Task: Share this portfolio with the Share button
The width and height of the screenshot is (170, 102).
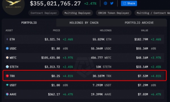Action: click(129, 3)
